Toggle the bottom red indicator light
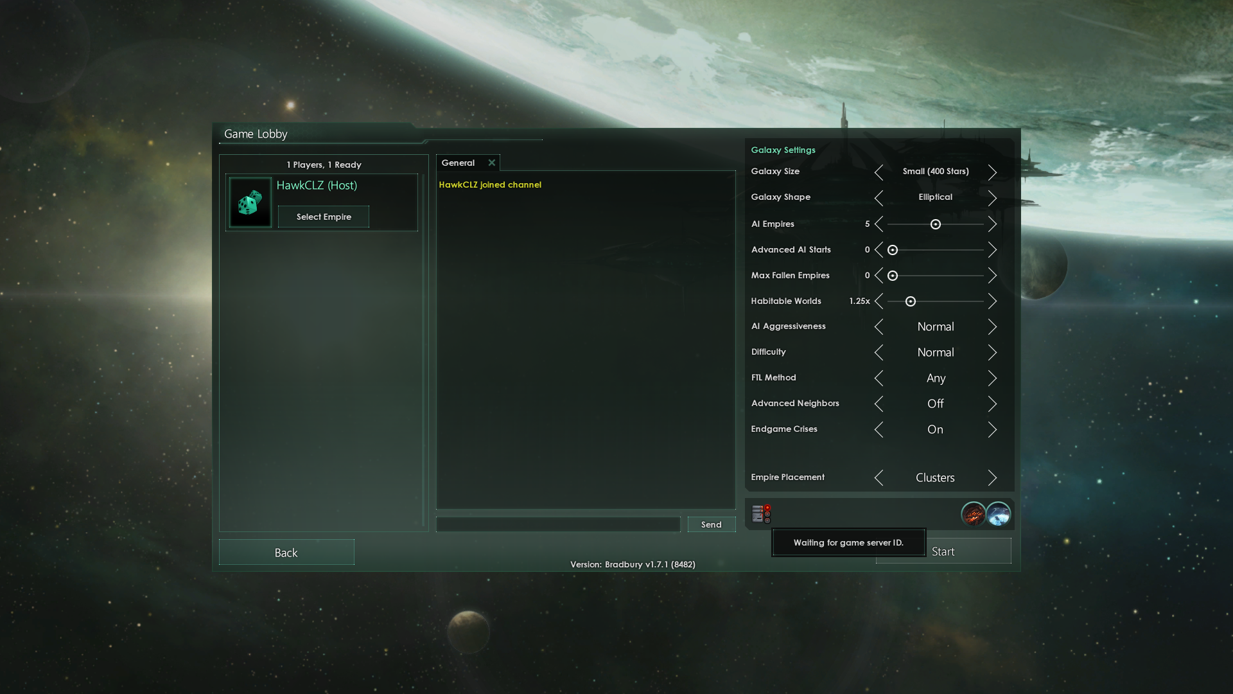The height and width of the screenshot is (694, 1233). 767,521
